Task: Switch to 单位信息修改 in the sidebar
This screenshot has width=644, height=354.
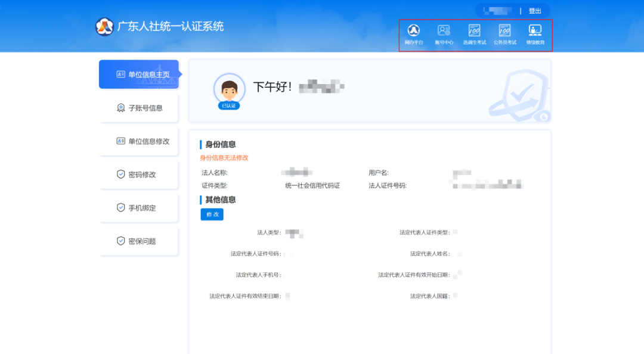Action: [x=138, y=141]
